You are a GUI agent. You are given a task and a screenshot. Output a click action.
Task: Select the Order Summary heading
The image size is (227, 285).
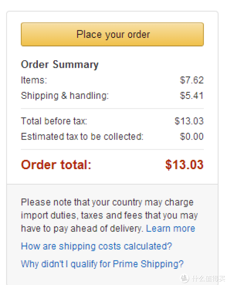coord(60,65)
